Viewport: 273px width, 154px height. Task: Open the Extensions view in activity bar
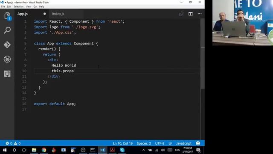coord(7,74)
